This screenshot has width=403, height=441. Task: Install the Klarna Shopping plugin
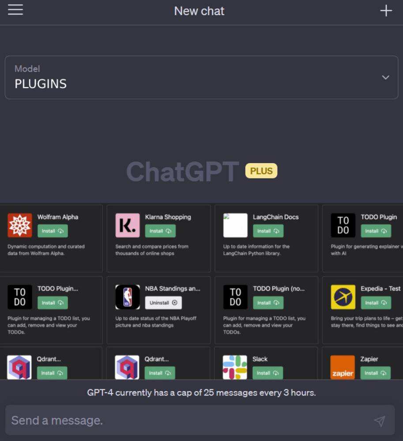click(160, 231)
